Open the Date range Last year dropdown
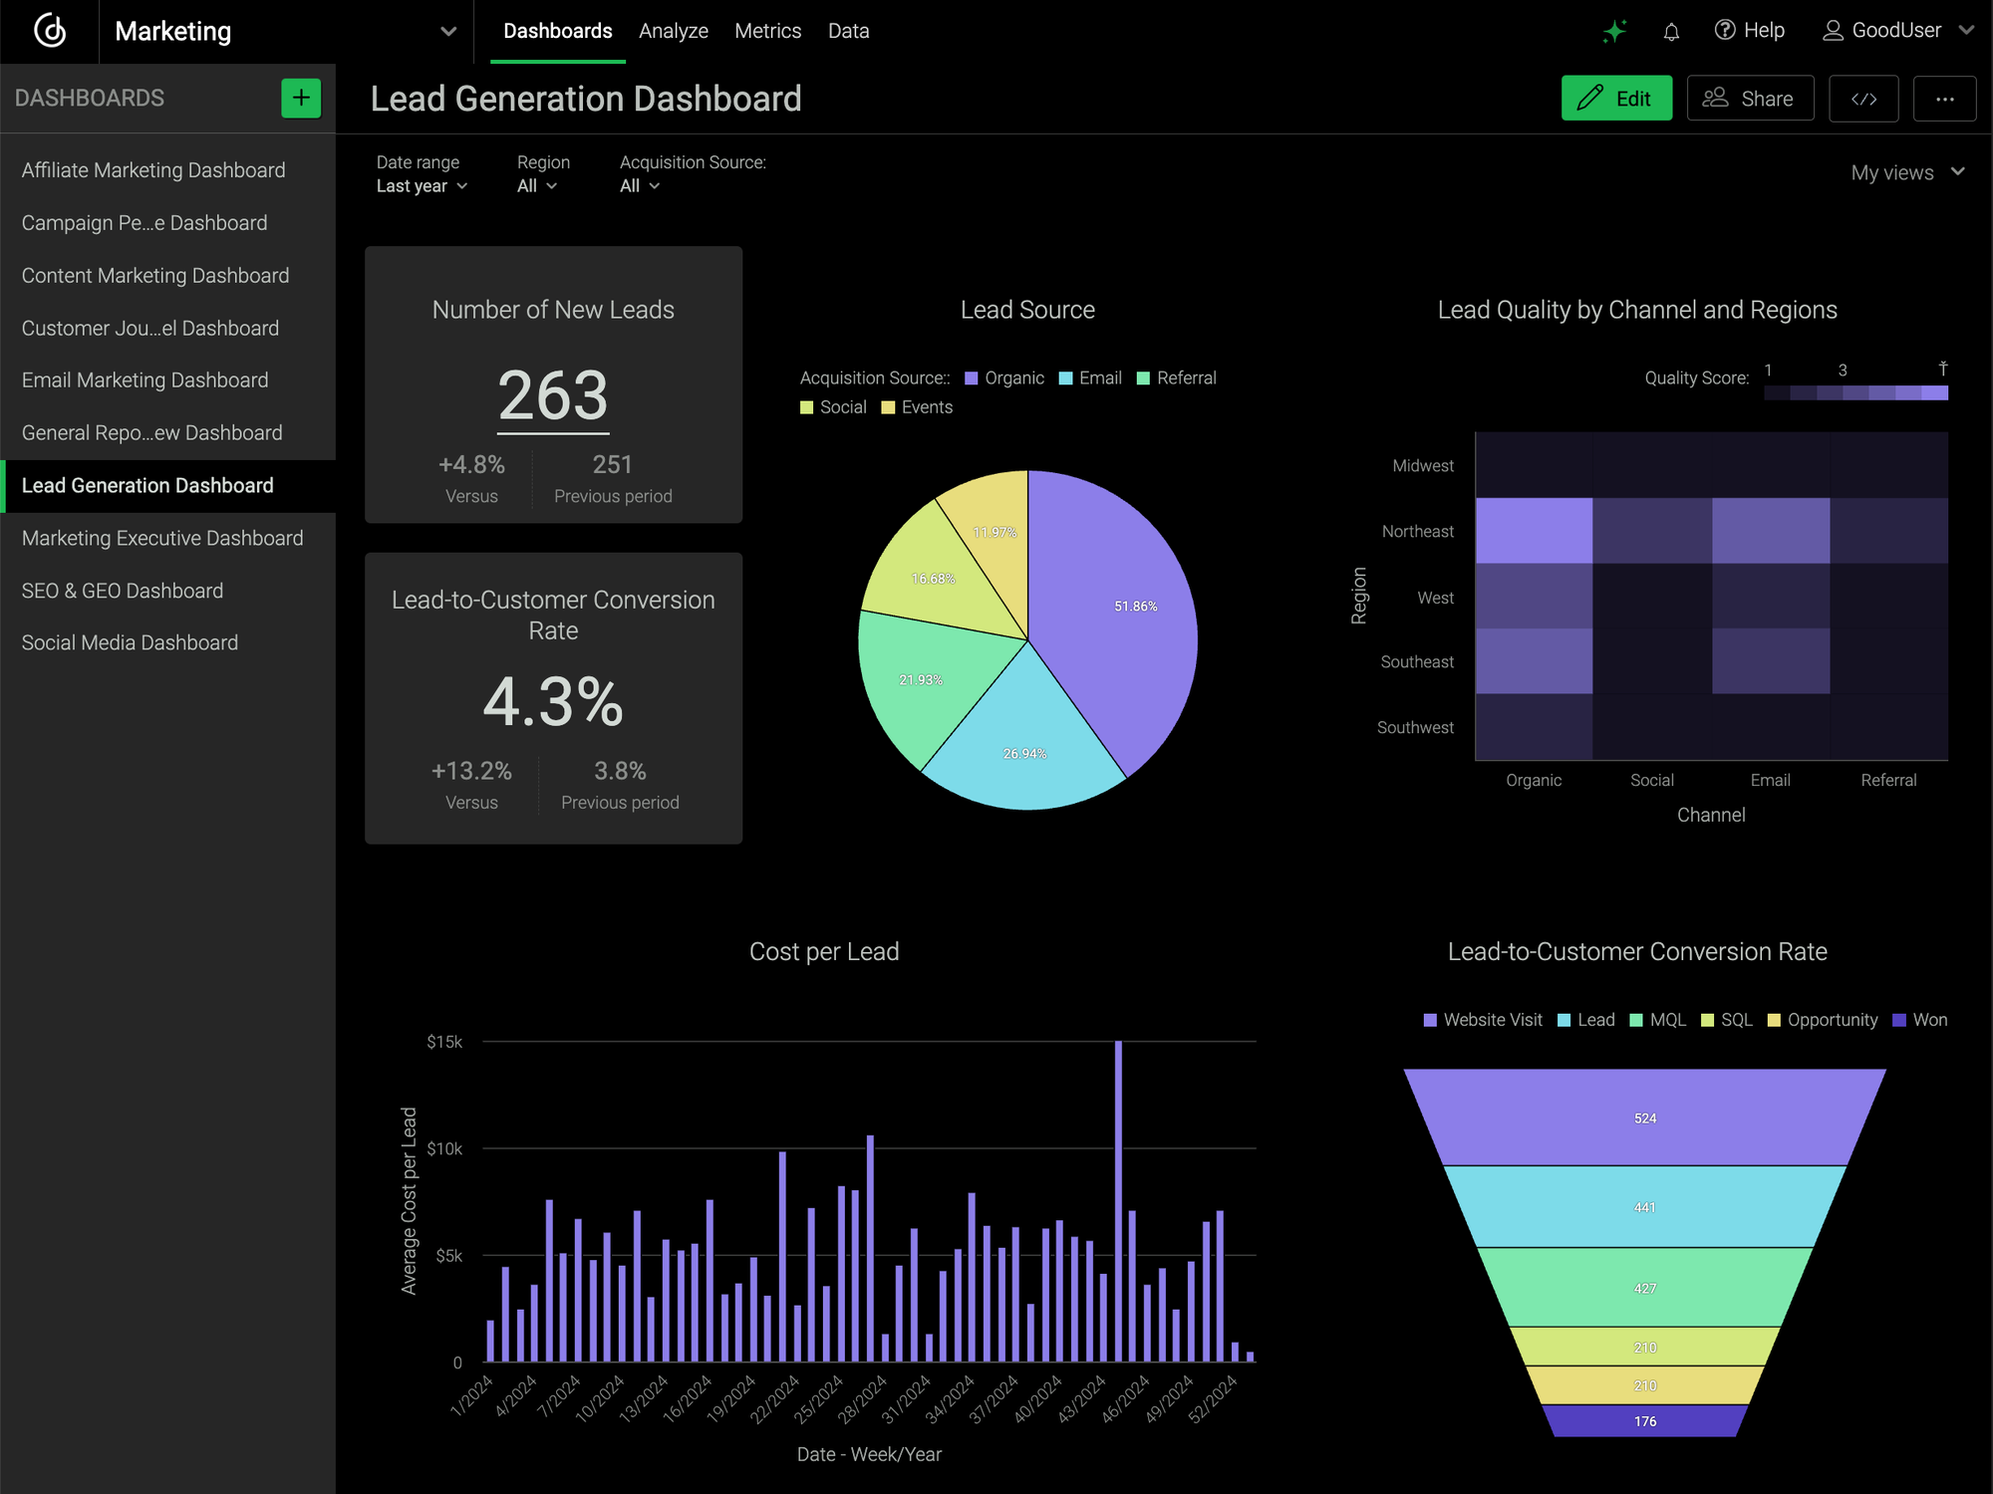Viewport: 1993px width, 1494px height. [421, 185]
